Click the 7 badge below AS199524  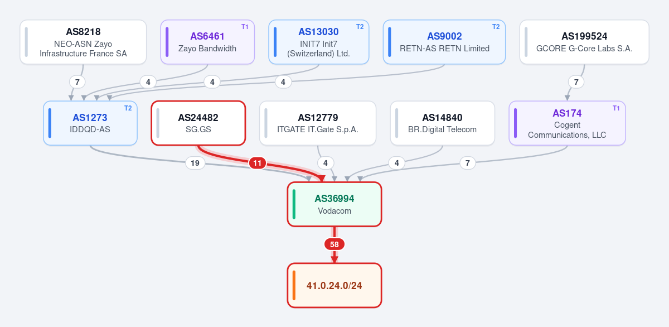pos(576,82)
